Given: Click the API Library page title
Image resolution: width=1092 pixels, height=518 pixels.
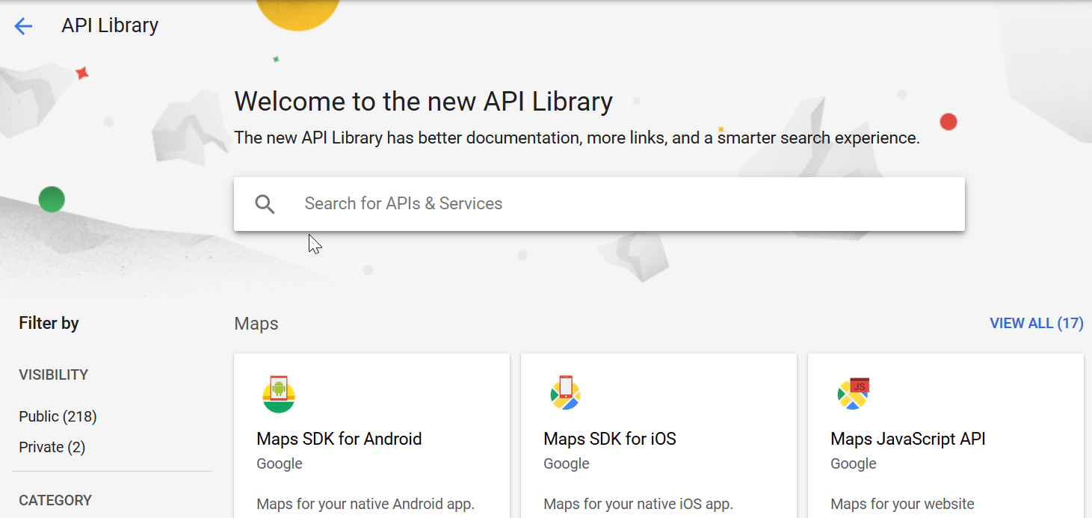Looking at the screenshot, I should pyautogui.click(x=110, y=25).
